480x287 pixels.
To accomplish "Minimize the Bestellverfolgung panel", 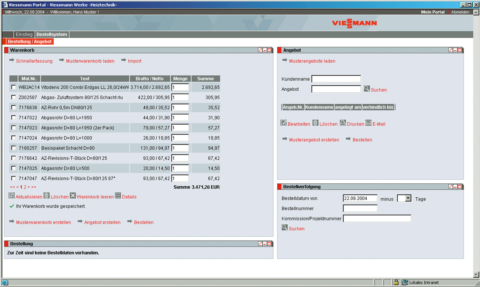I will (x=455, y=187).
